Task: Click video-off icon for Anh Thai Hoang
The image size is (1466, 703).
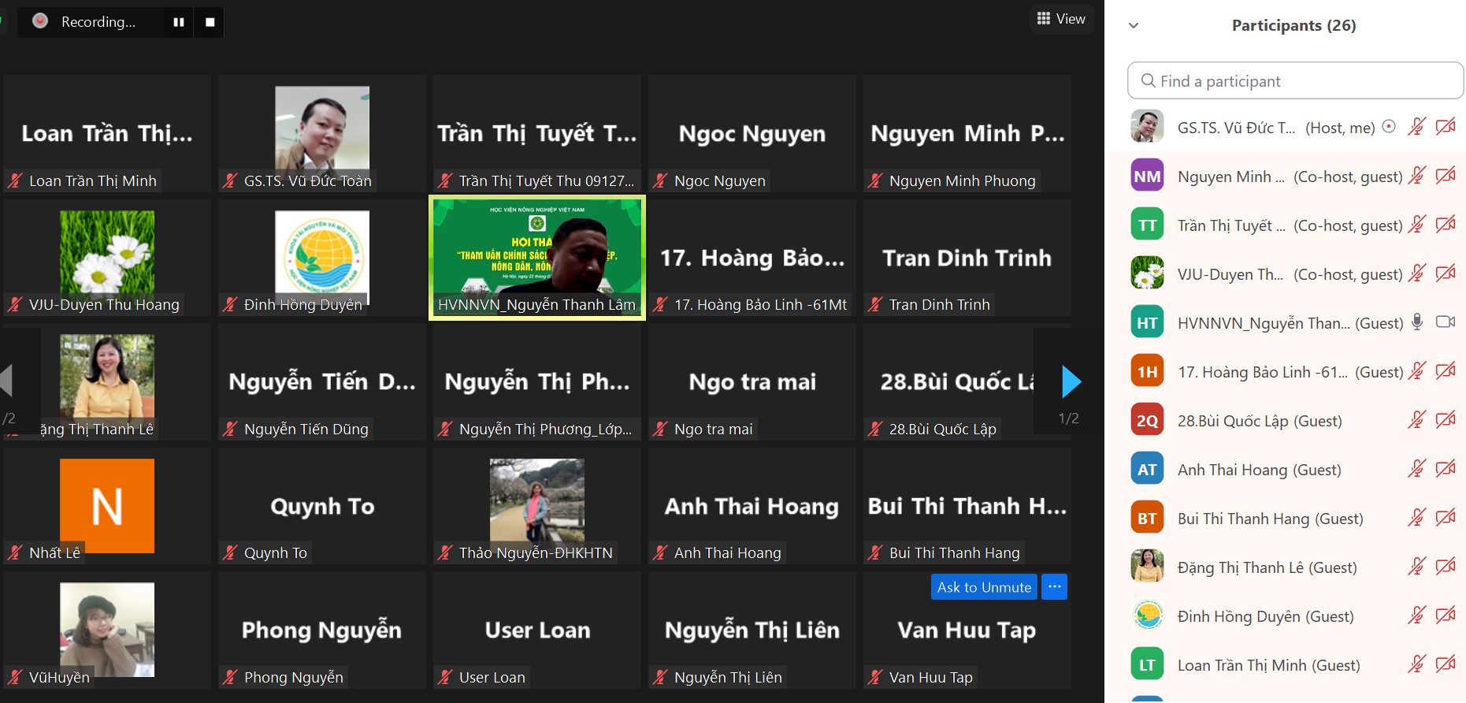Action: click(x=1446, y=469)
